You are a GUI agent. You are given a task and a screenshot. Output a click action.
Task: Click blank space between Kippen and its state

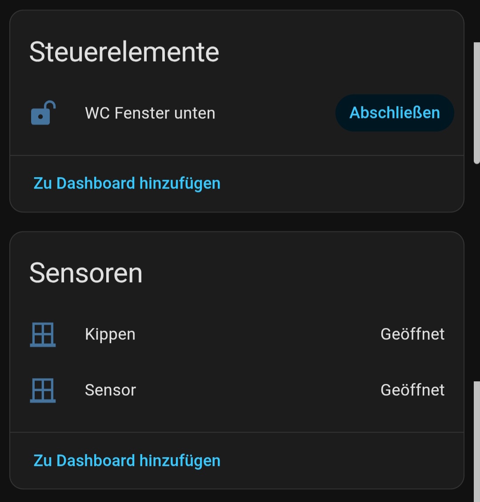point(258,334)
